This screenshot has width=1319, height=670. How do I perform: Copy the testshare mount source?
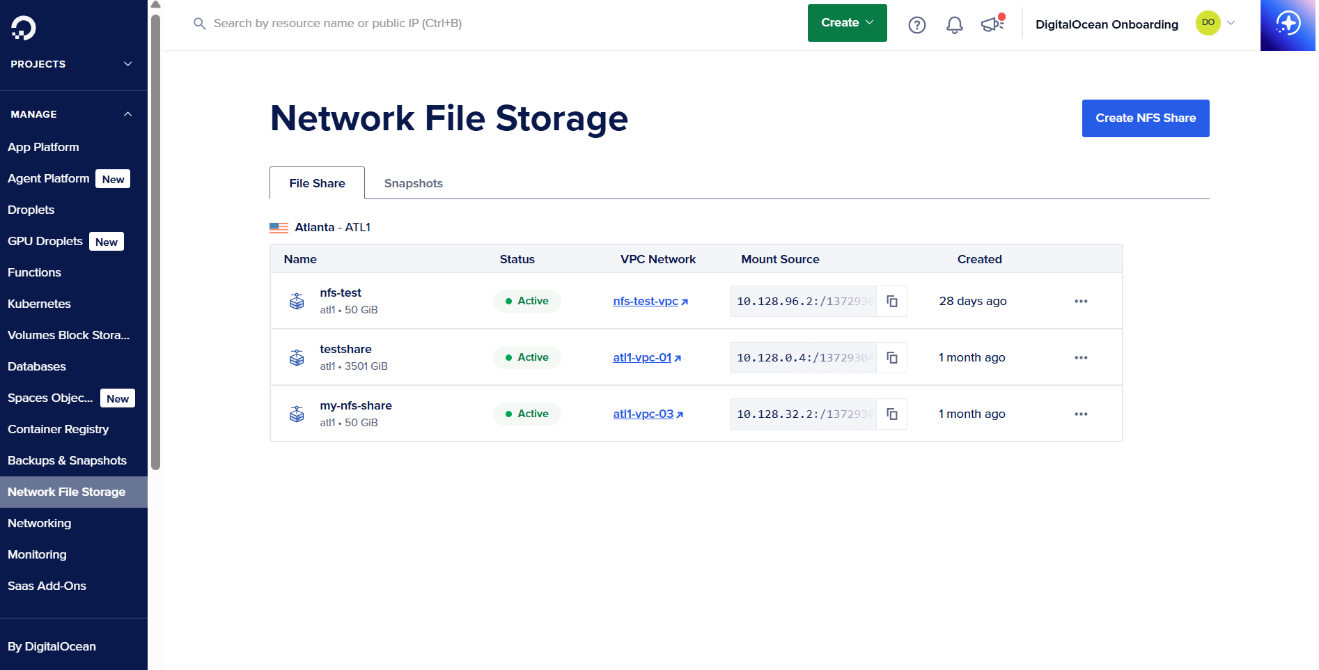coord(892,357)
